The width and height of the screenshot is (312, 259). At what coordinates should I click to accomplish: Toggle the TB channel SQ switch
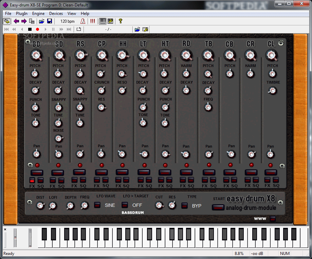pos(213,180)
